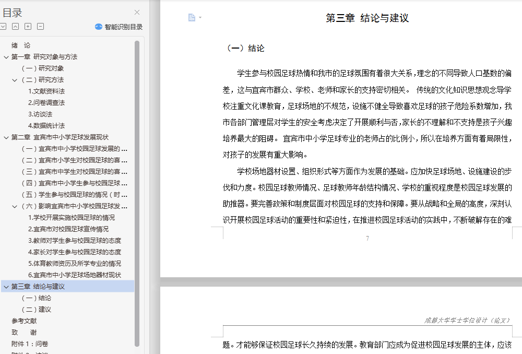Click the collapse-all up-chevron box icon
This screenshot has height=354, width=522.
[15, 26]
